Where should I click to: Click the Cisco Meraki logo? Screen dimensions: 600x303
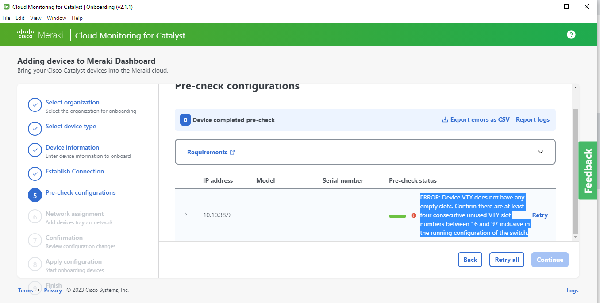[x=40, y=34]
